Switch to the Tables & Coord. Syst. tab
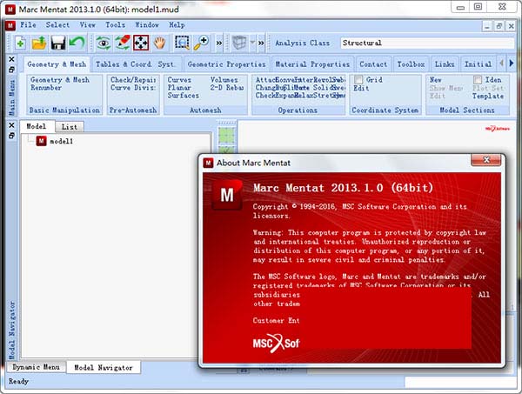Image resolution: width=522 pixels, height=394 pixels. 137,64
